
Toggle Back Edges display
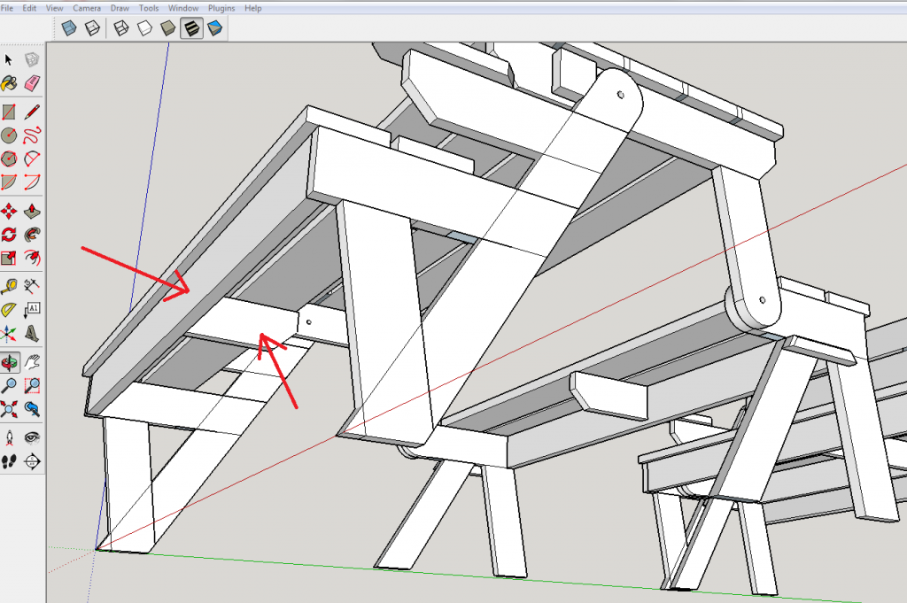[91, 29]
